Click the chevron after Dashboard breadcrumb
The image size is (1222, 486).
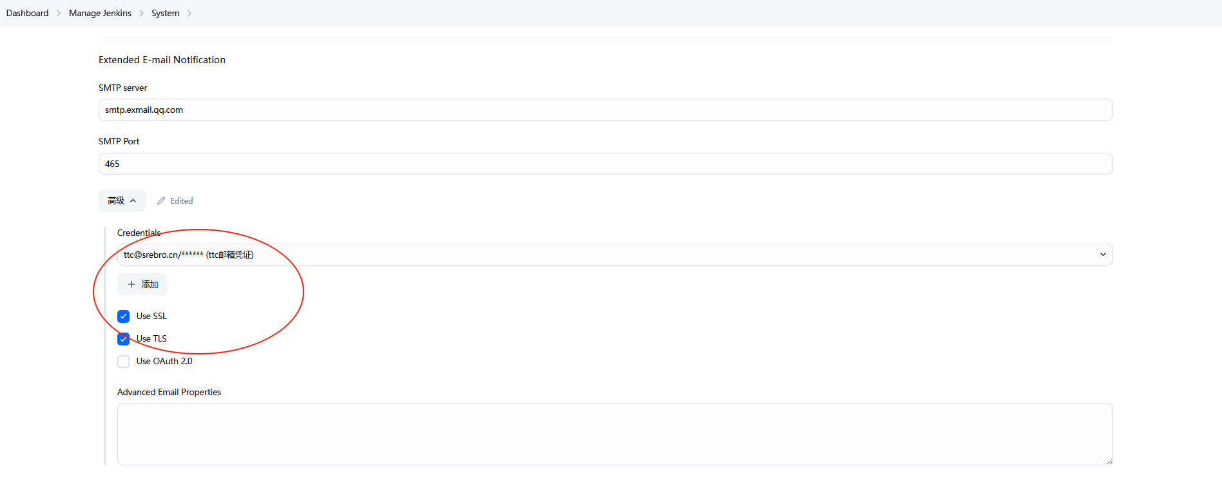59,14
